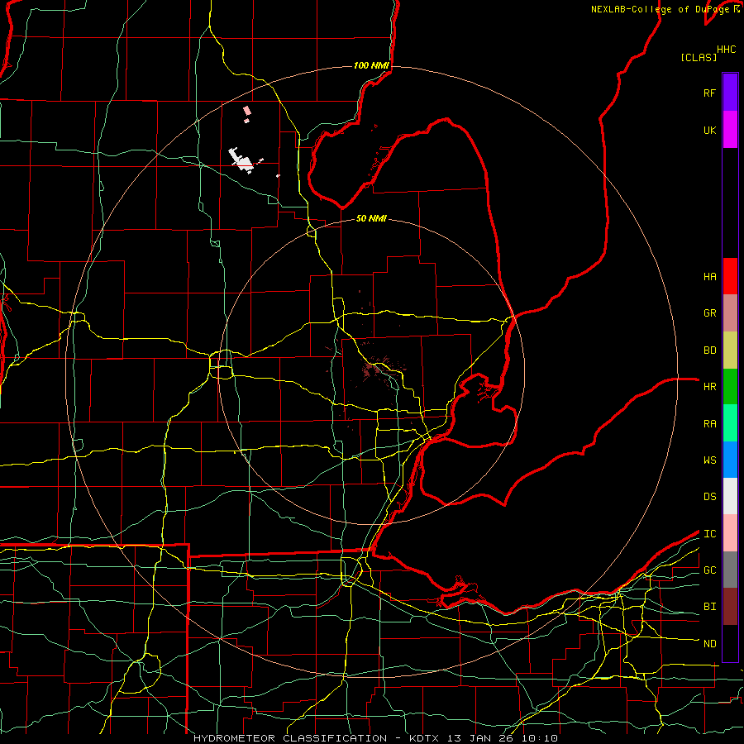This screenshot has height=744, width=744.
Task: Click the HHC product label
Action: pyautogui.click(x=727, y=50)
